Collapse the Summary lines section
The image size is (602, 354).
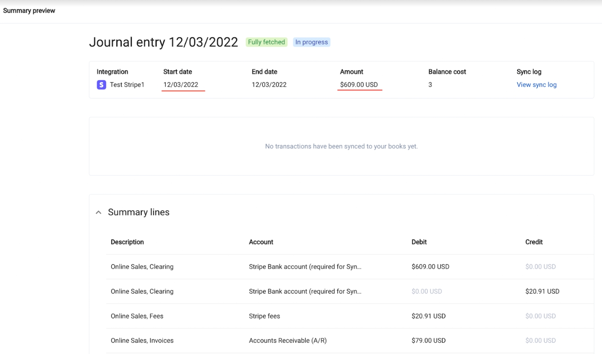(x=98, y=212)
